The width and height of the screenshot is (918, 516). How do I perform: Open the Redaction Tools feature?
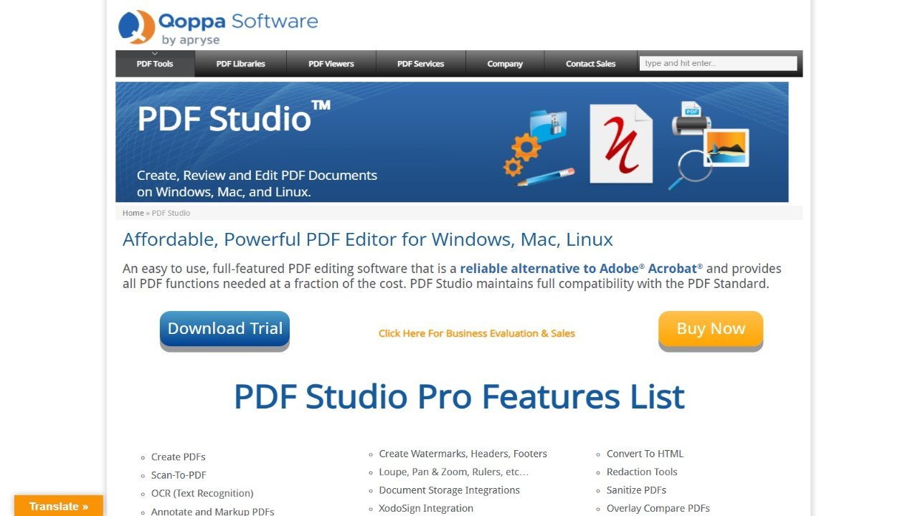click(x=642, y=472)
